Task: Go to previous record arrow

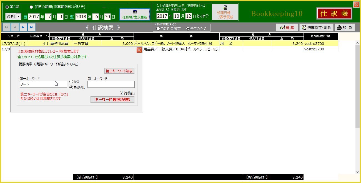Action: click(x=15, y=27)
